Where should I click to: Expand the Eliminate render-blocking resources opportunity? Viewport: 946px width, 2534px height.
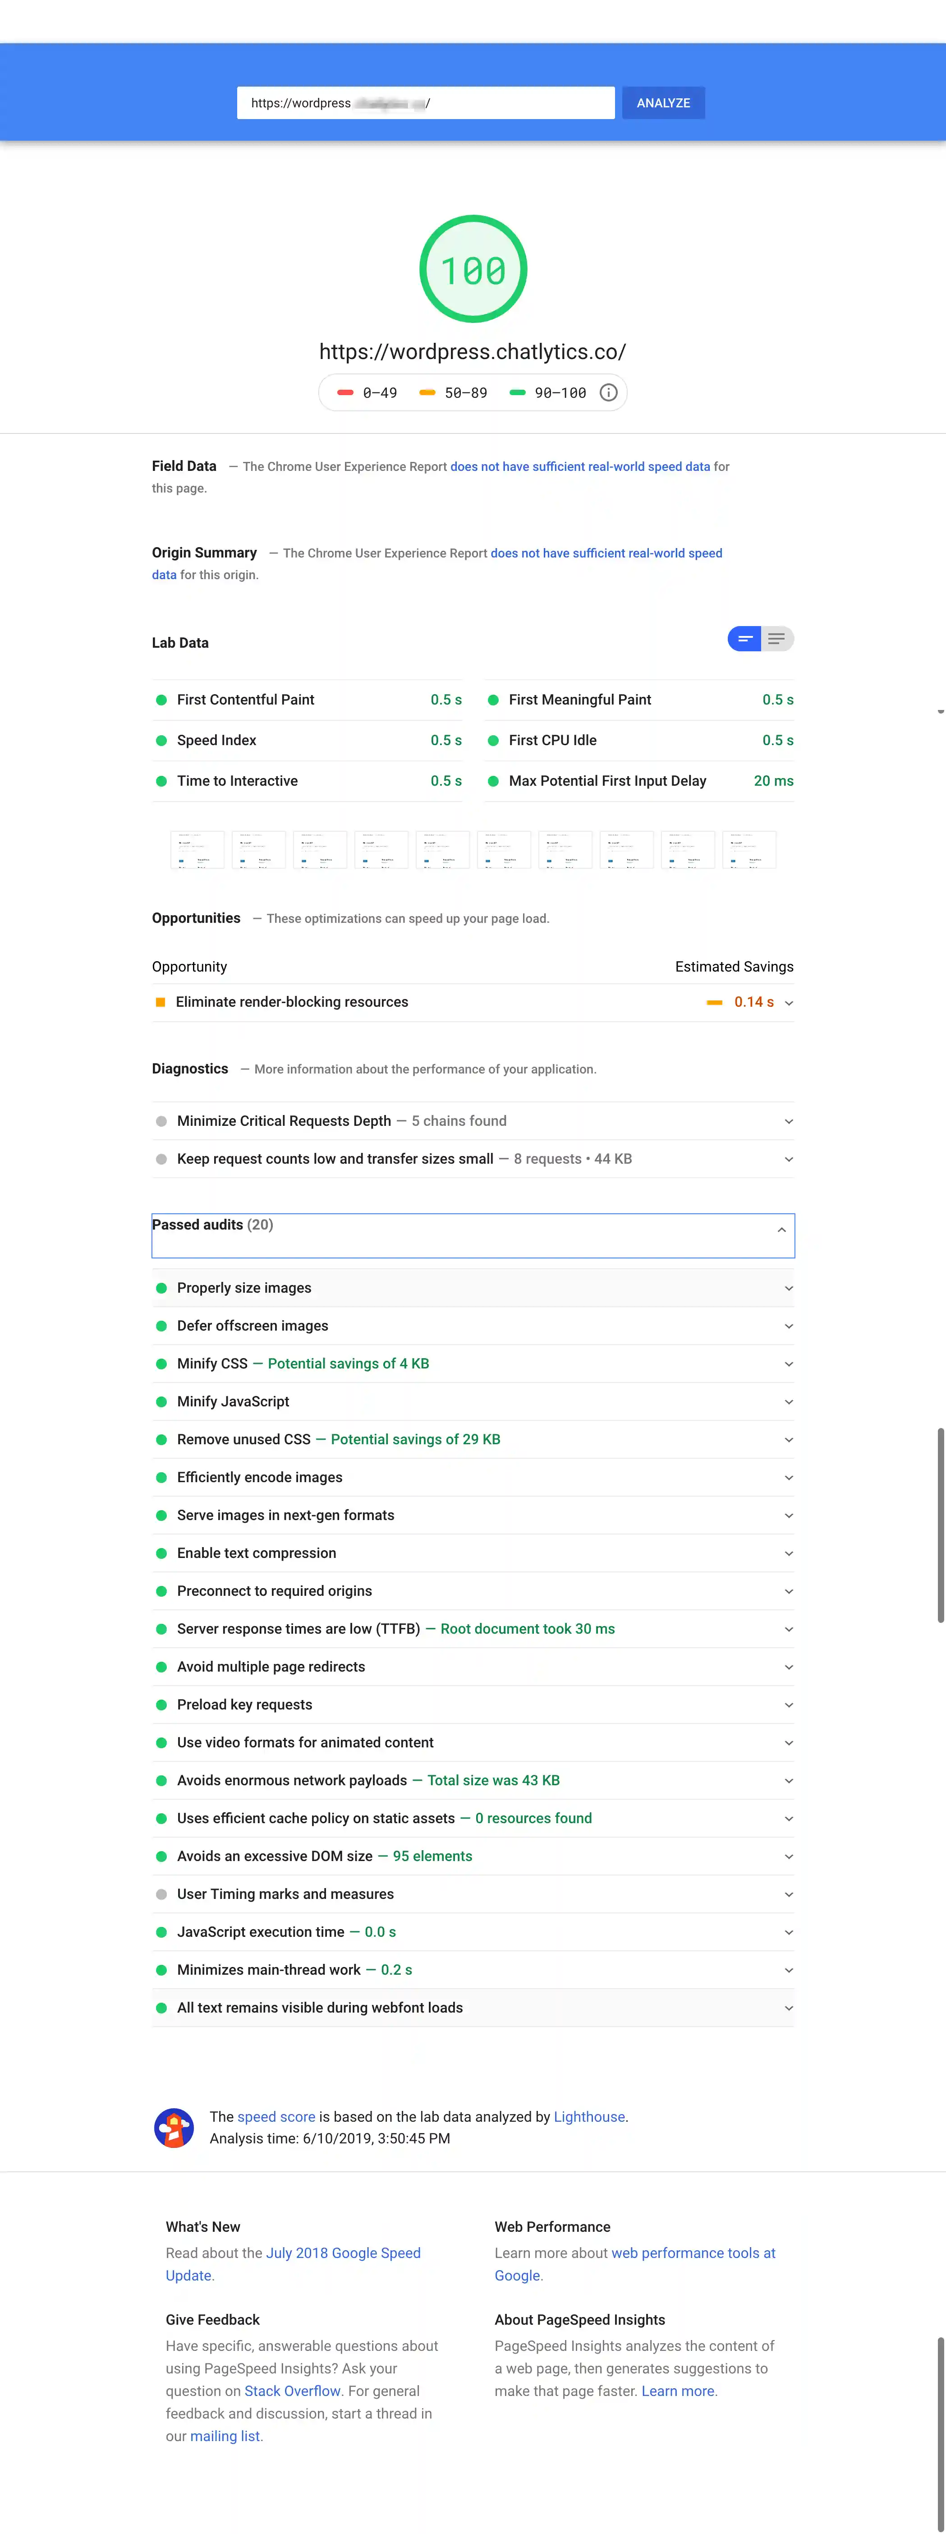pos(788,1001)
